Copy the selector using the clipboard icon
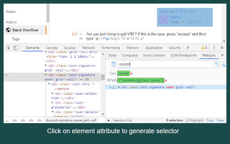 pos(216,64)
